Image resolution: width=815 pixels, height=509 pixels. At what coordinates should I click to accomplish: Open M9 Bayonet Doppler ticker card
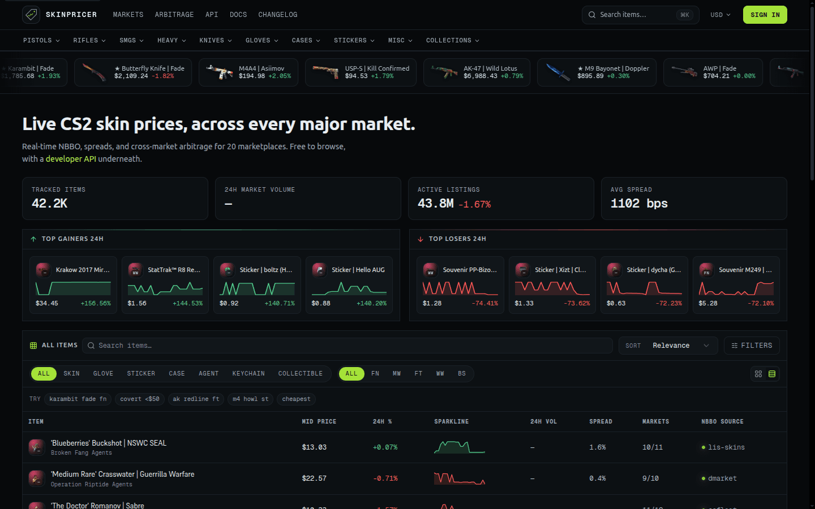click(597, 72)
